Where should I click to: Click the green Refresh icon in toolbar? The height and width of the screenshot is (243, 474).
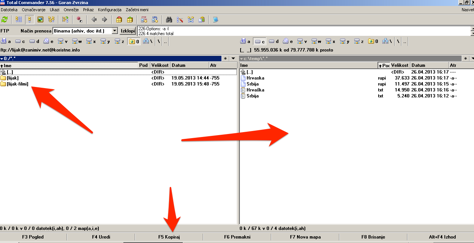tap(4, 19)
